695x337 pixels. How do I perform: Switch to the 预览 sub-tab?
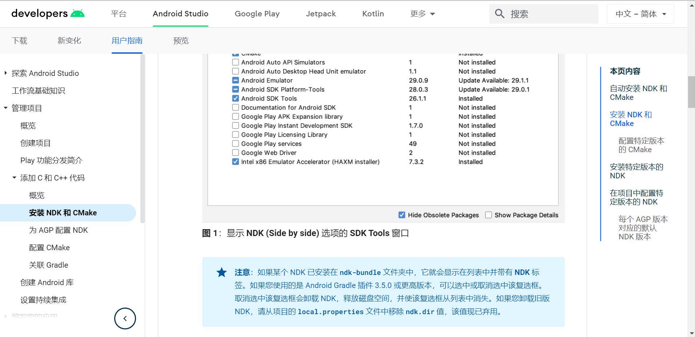tap(181, 41)
